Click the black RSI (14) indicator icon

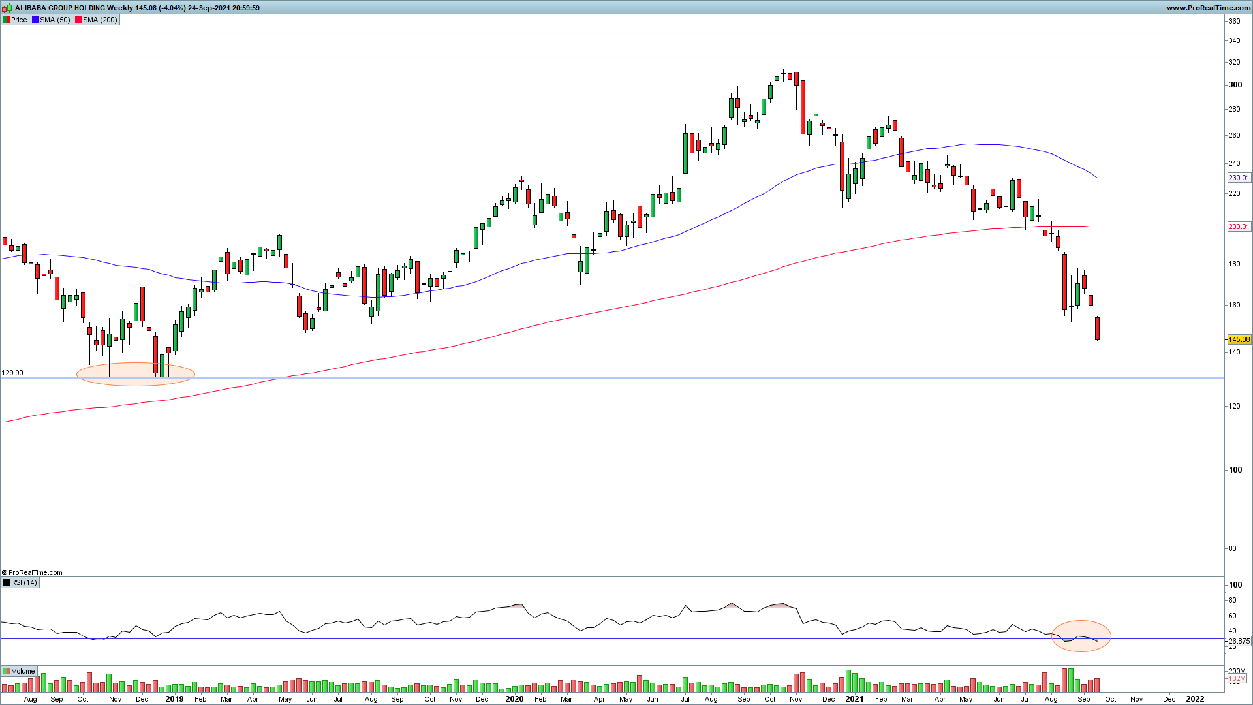[x=7, y=582]
